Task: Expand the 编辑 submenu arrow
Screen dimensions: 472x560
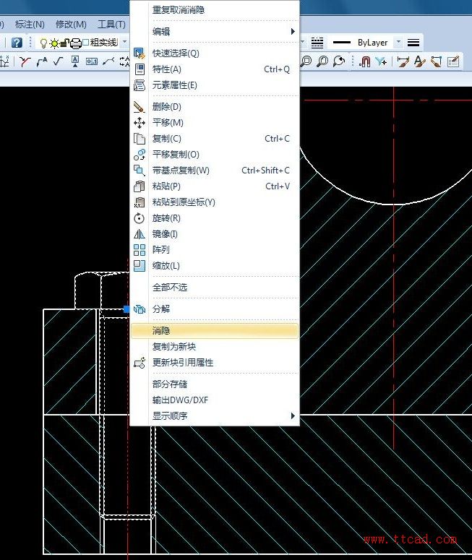Action: pyautogui.click(x=293, y=31)
